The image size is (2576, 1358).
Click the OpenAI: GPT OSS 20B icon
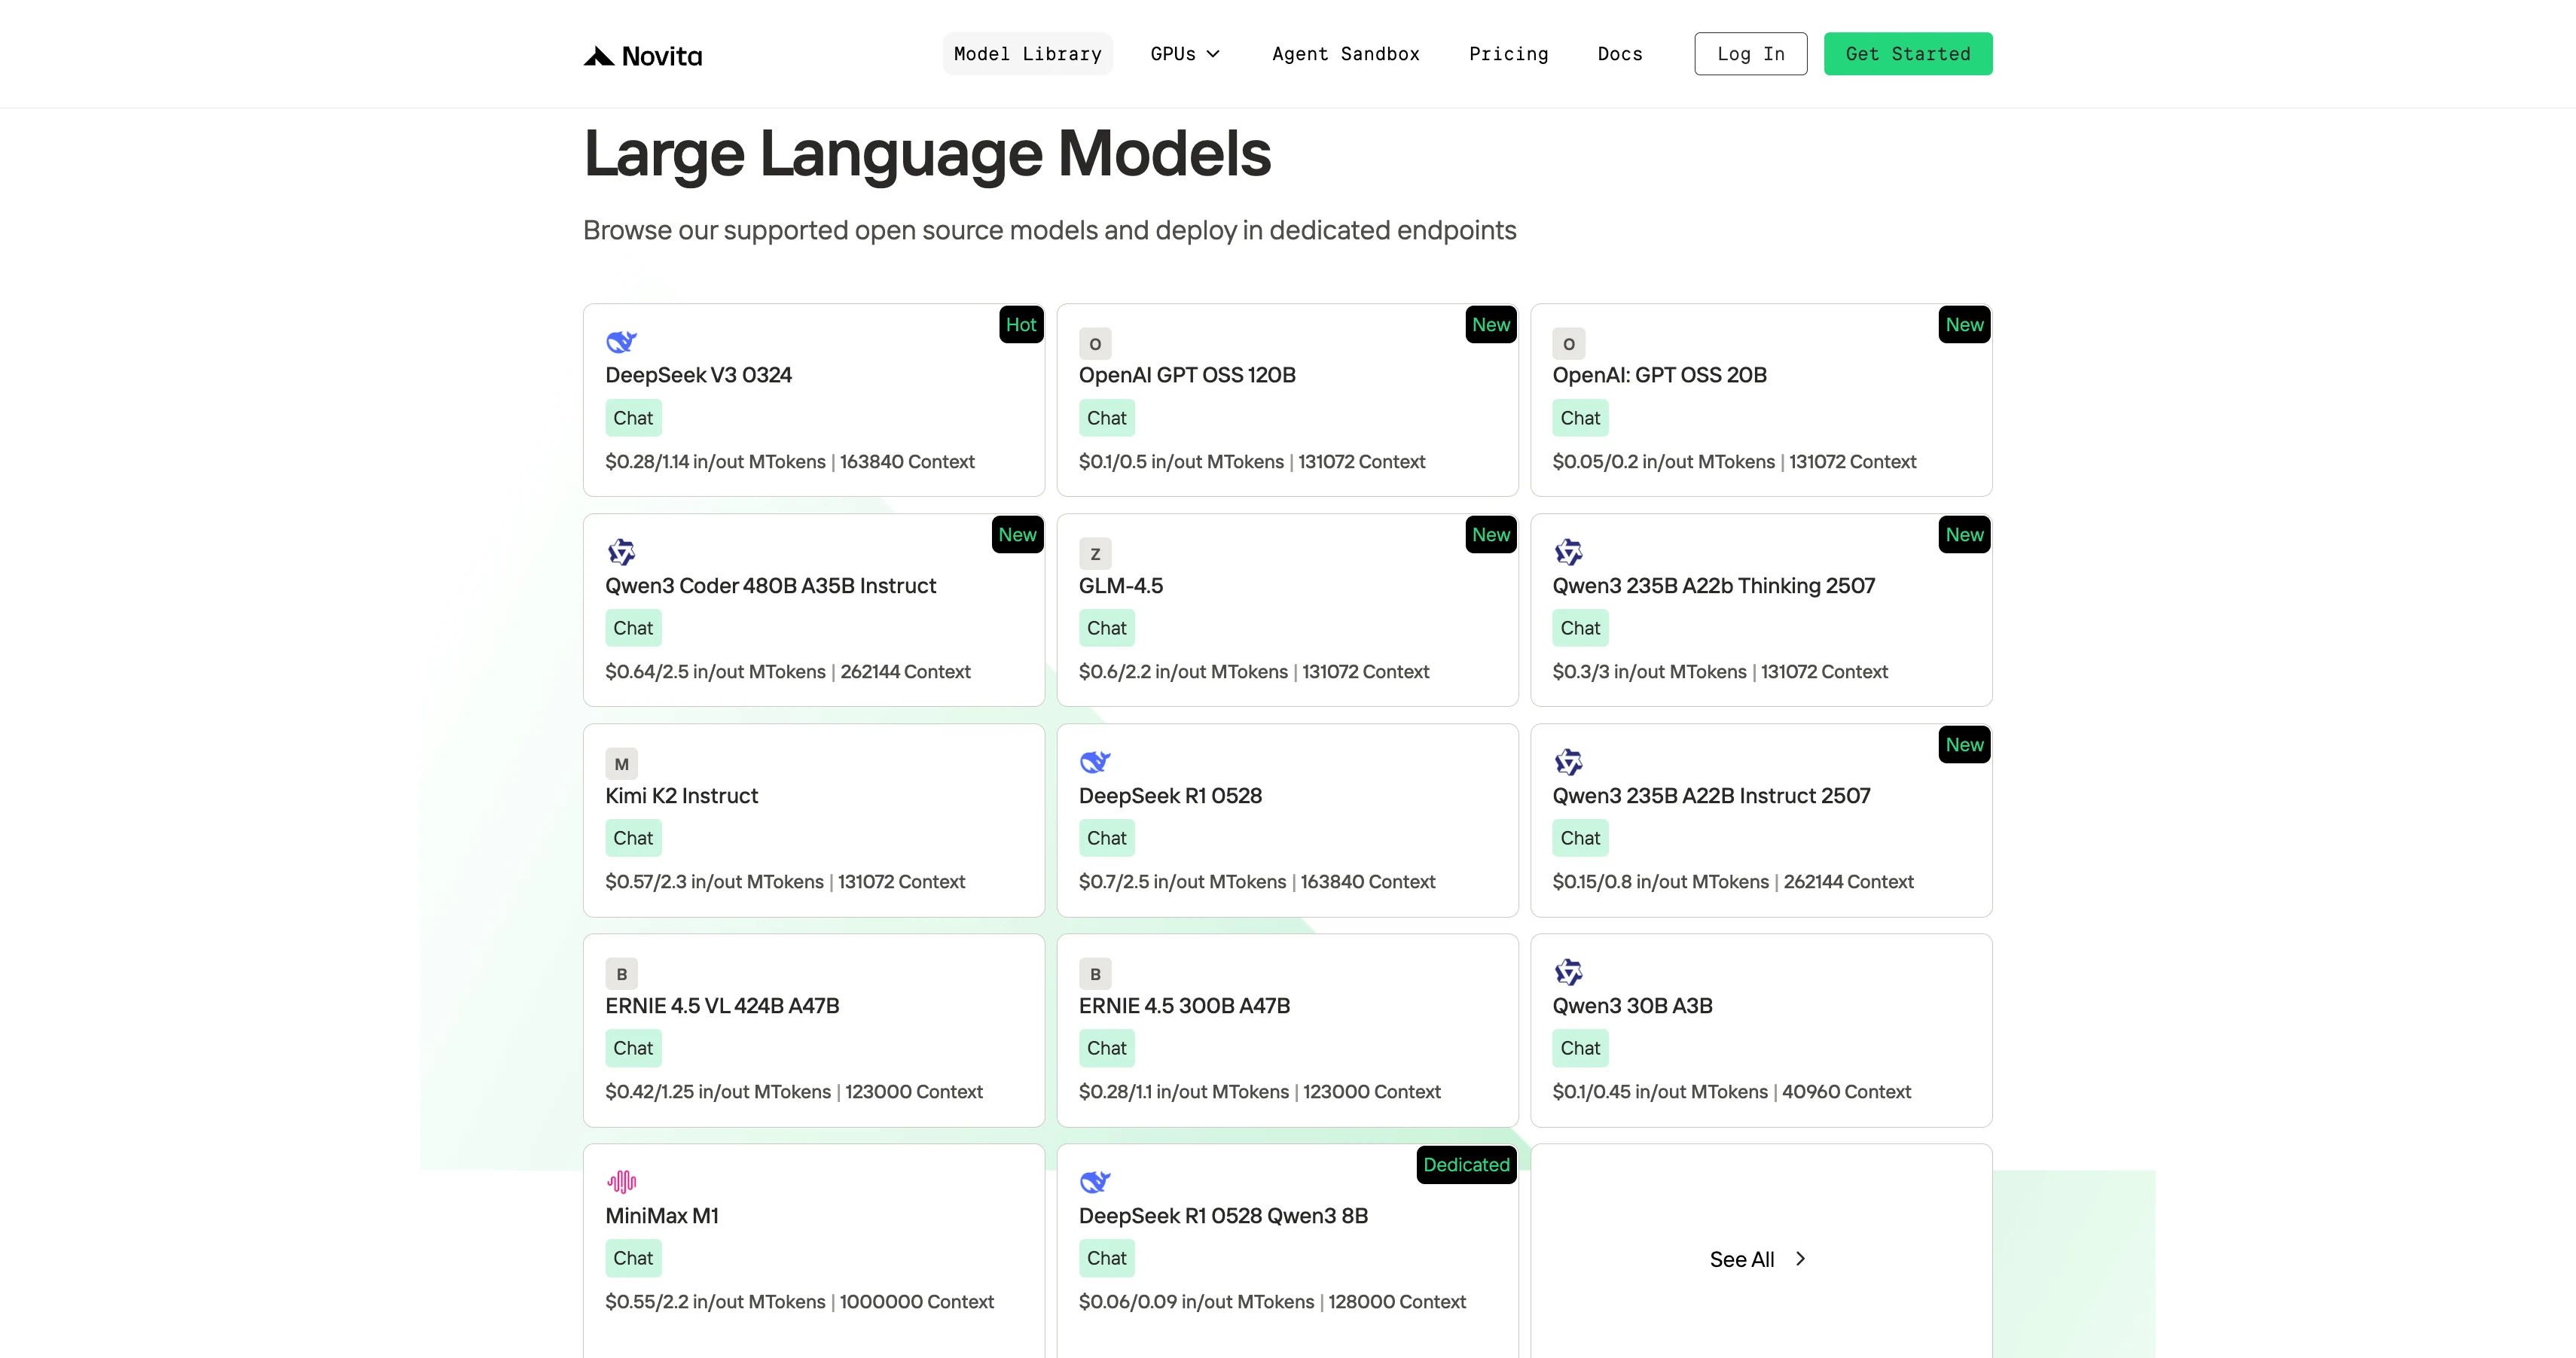click(1568, 344)
